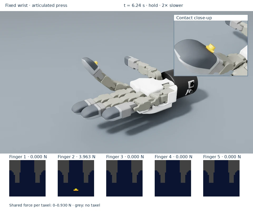Click the Finger 2 tactile map
This screenshot has width=253, height=211.
tap(76, 178)
